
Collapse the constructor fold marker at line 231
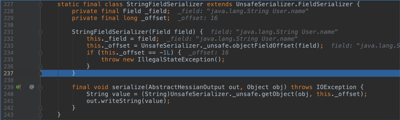pos(40,32)
